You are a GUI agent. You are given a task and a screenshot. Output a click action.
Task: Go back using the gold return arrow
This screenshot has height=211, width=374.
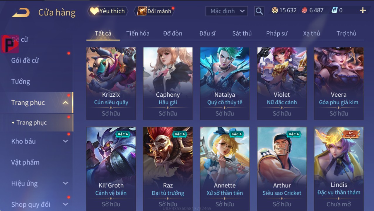21,12
